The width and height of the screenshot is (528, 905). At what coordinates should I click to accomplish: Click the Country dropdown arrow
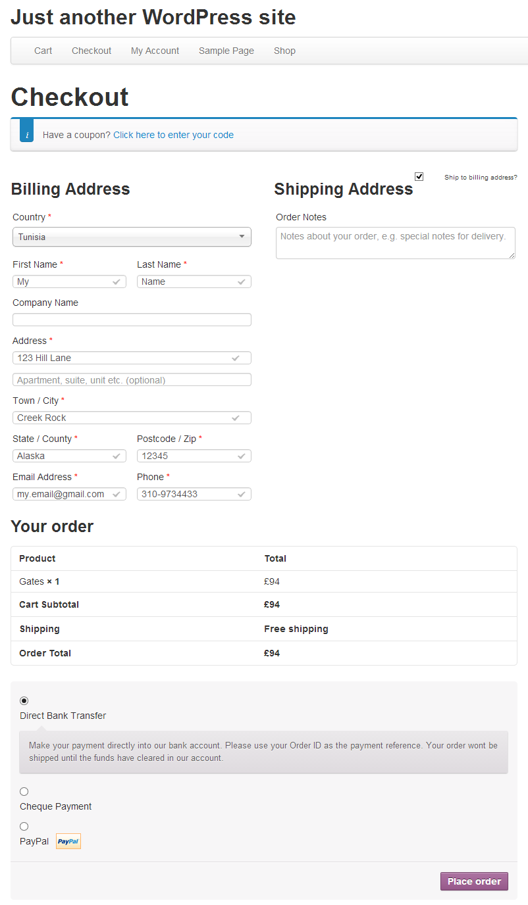pyautogui.click(x=242, y=237)
